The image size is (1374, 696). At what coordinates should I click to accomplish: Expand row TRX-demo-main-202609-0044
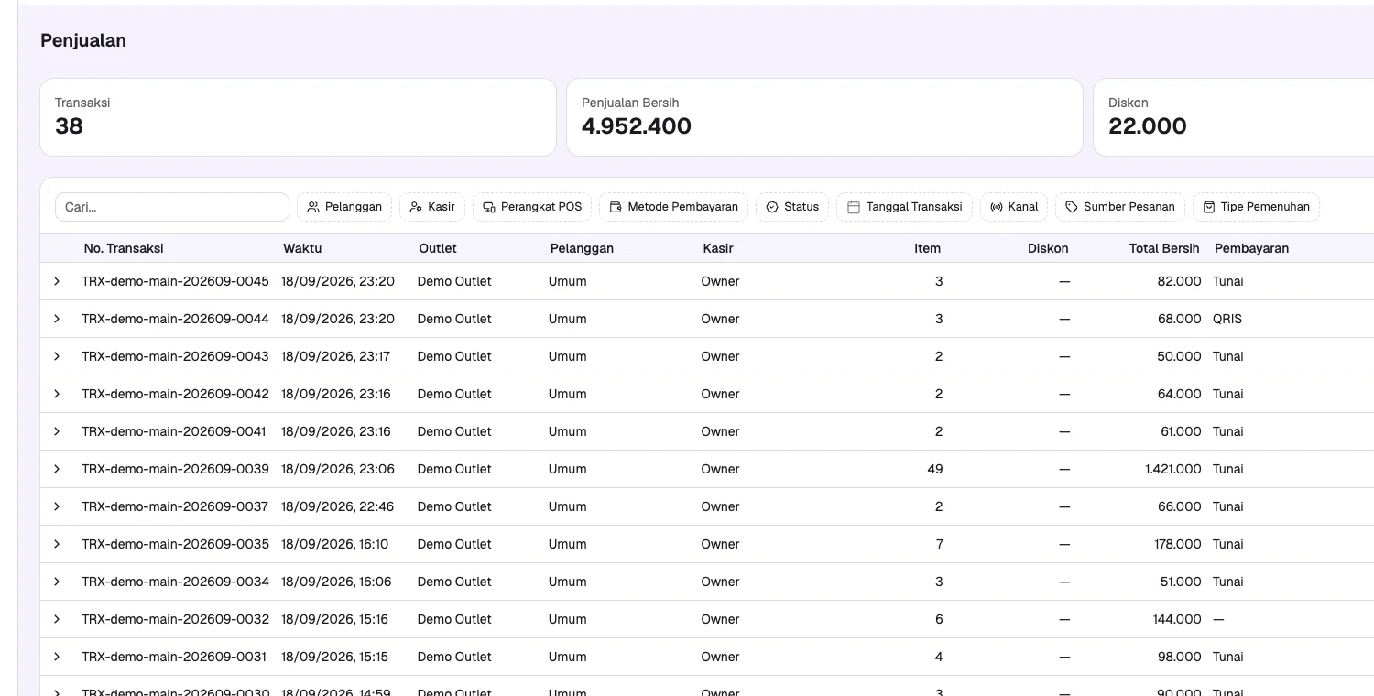[x=57, y=319]
